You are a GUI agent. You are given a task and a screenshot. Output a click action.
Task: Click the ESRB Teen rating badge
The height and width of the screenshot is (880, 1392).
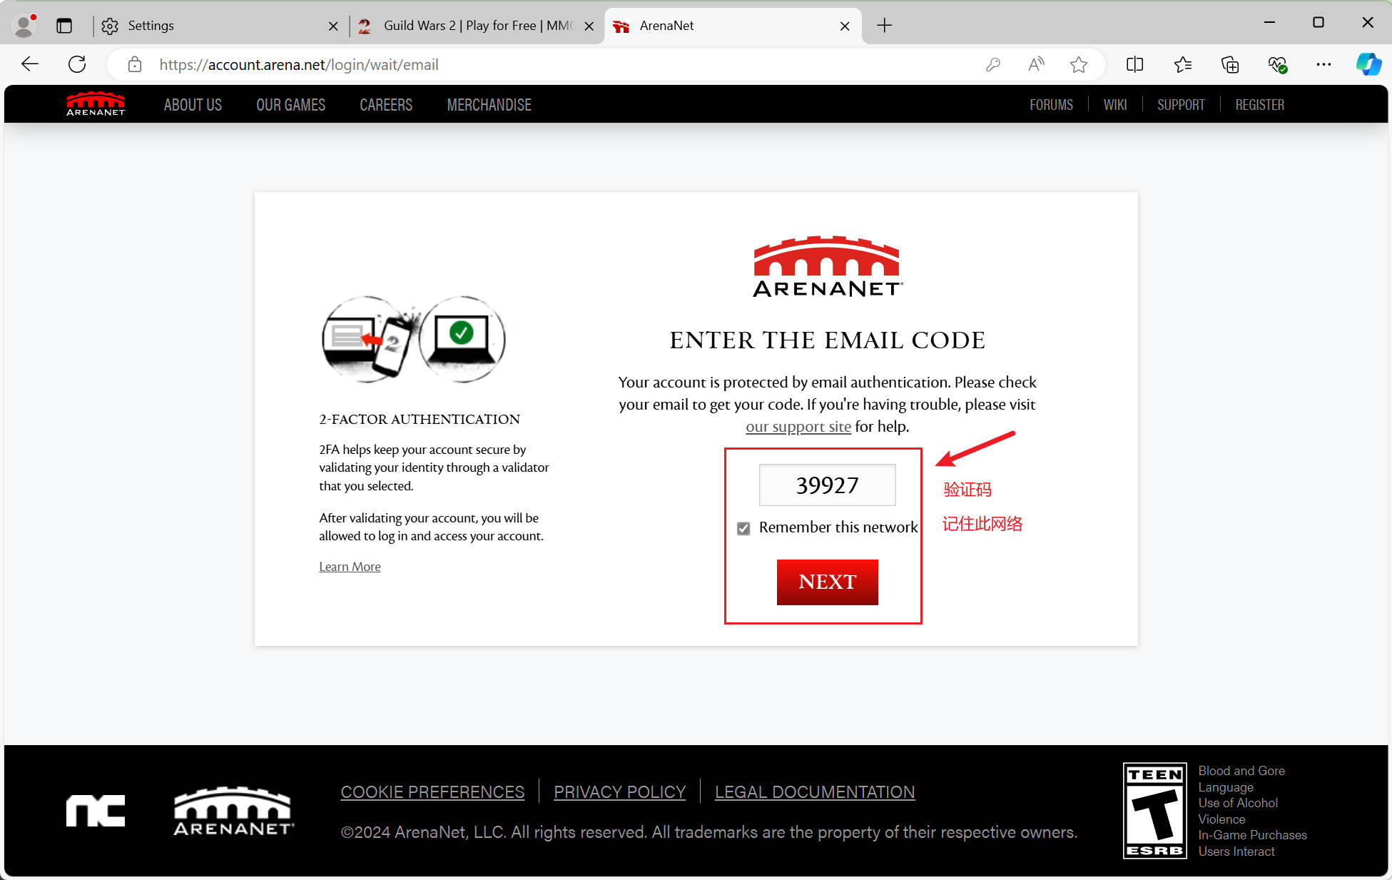point(1154,811)
